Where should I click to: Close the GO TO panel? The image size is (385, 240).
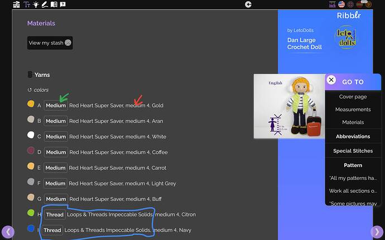[331, 80]
